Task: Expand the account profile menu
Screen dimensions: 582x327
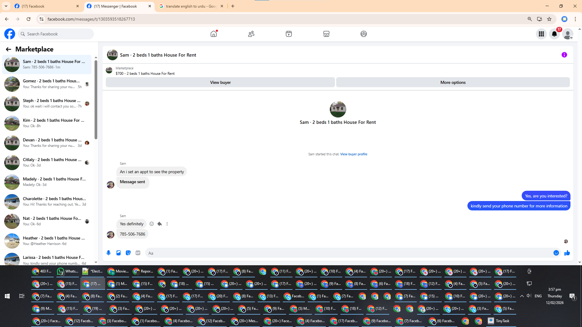Action: tap(568, 34)
